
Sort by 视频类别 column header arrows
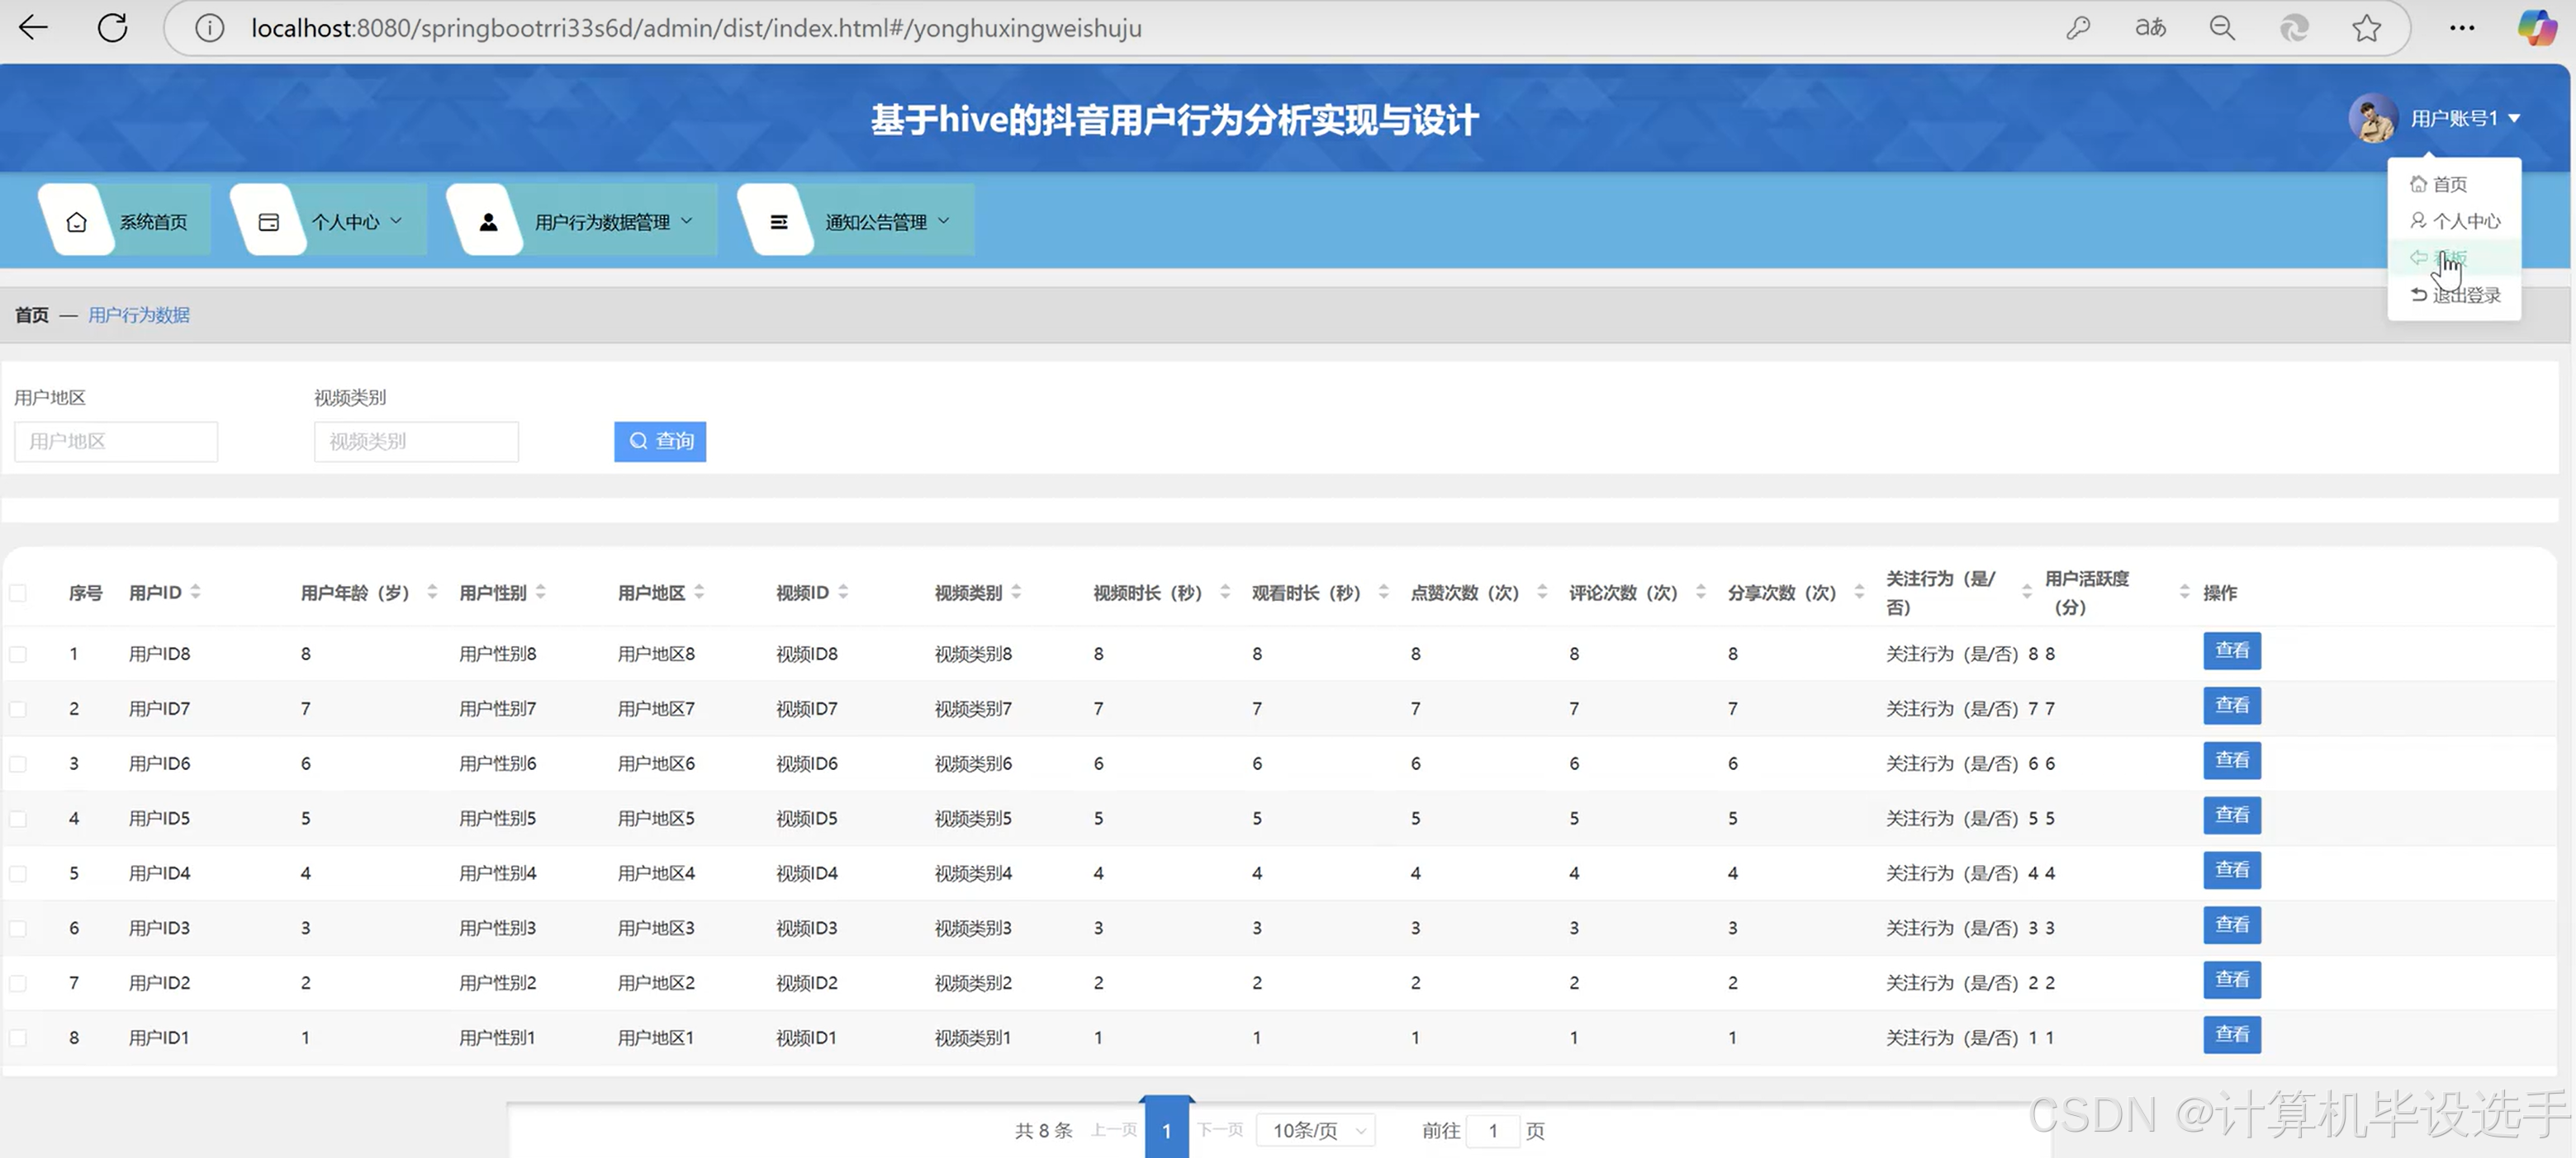click(x=1016, y=592)
